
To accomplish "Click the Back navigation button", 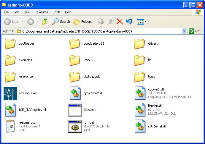I will pos(12,22).
